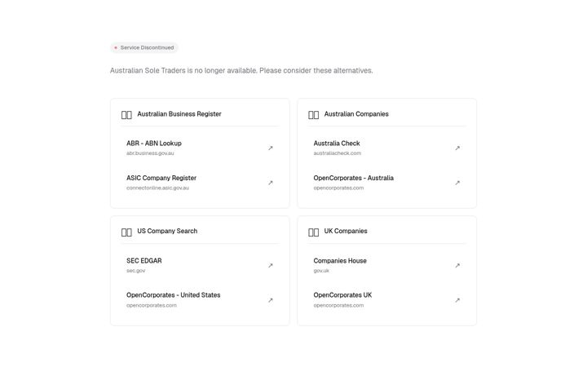Image resolution: width=587 pixels, height=367 pixels.
Task: Click the arrow icon beside ASIC Company Register
Action: click(271, 183)
